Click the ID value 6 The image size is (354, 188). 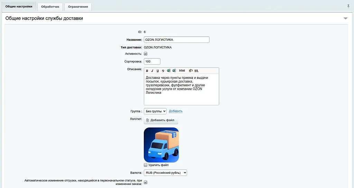coord(145,32)
